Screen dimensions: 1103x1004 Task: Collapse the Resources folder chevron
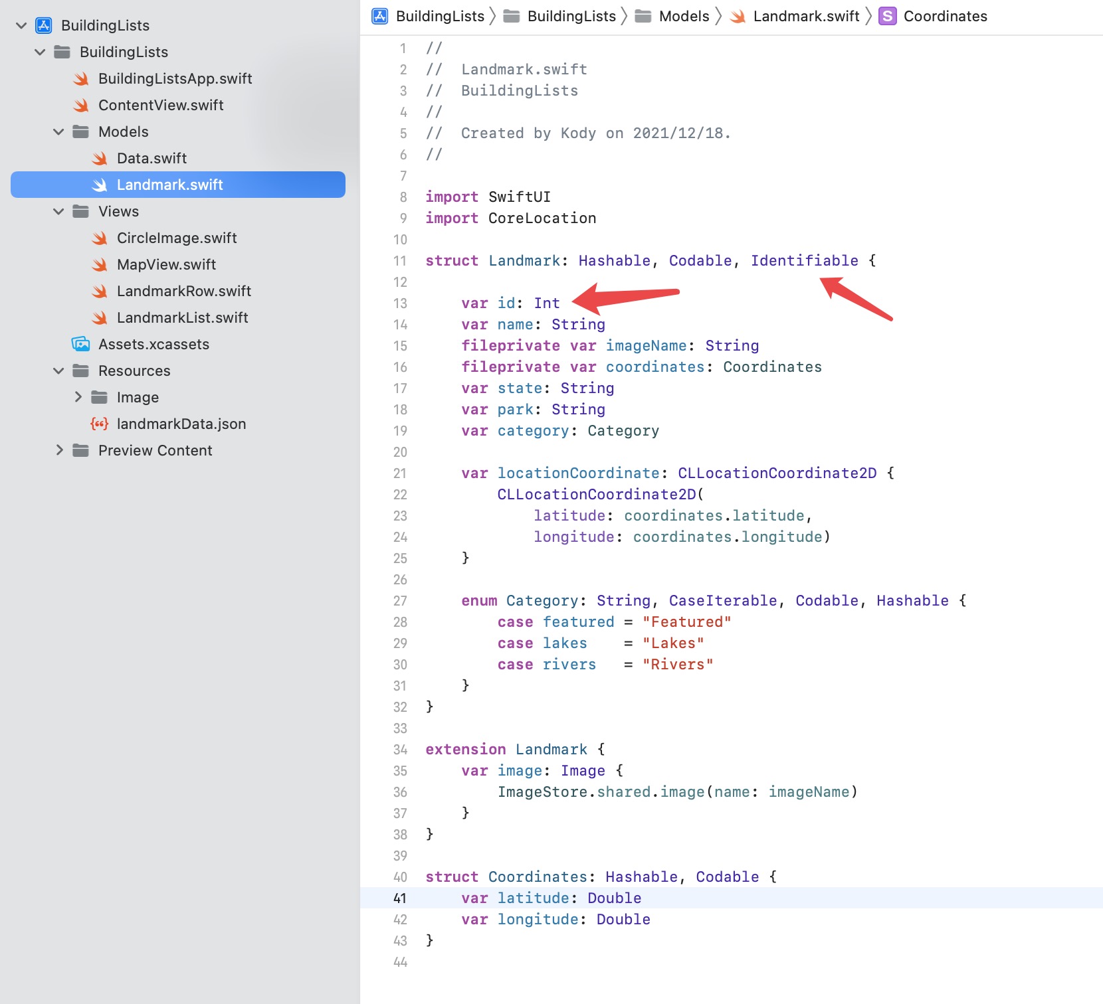pos(58,371)
